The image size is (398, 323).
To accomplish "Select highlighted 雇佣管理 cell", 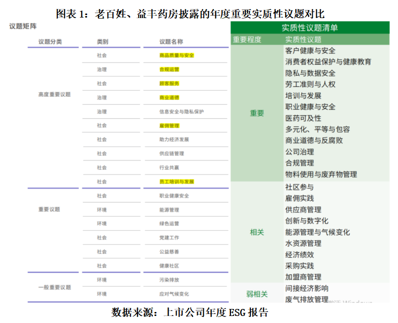I will click(169, 125).
